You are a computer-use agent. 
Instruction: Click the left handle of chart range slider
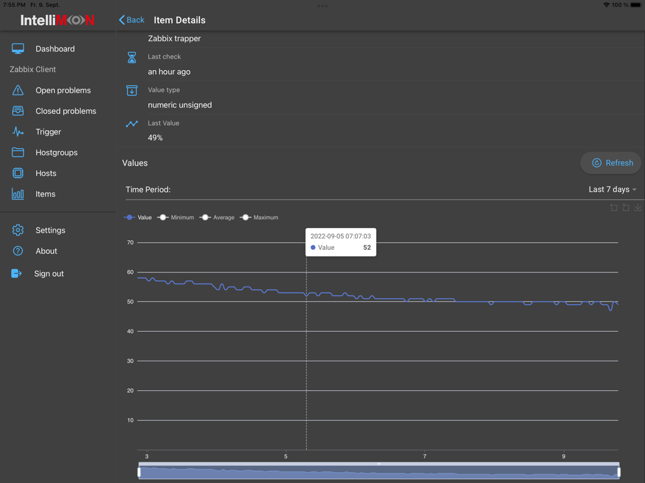pos(139,472)
